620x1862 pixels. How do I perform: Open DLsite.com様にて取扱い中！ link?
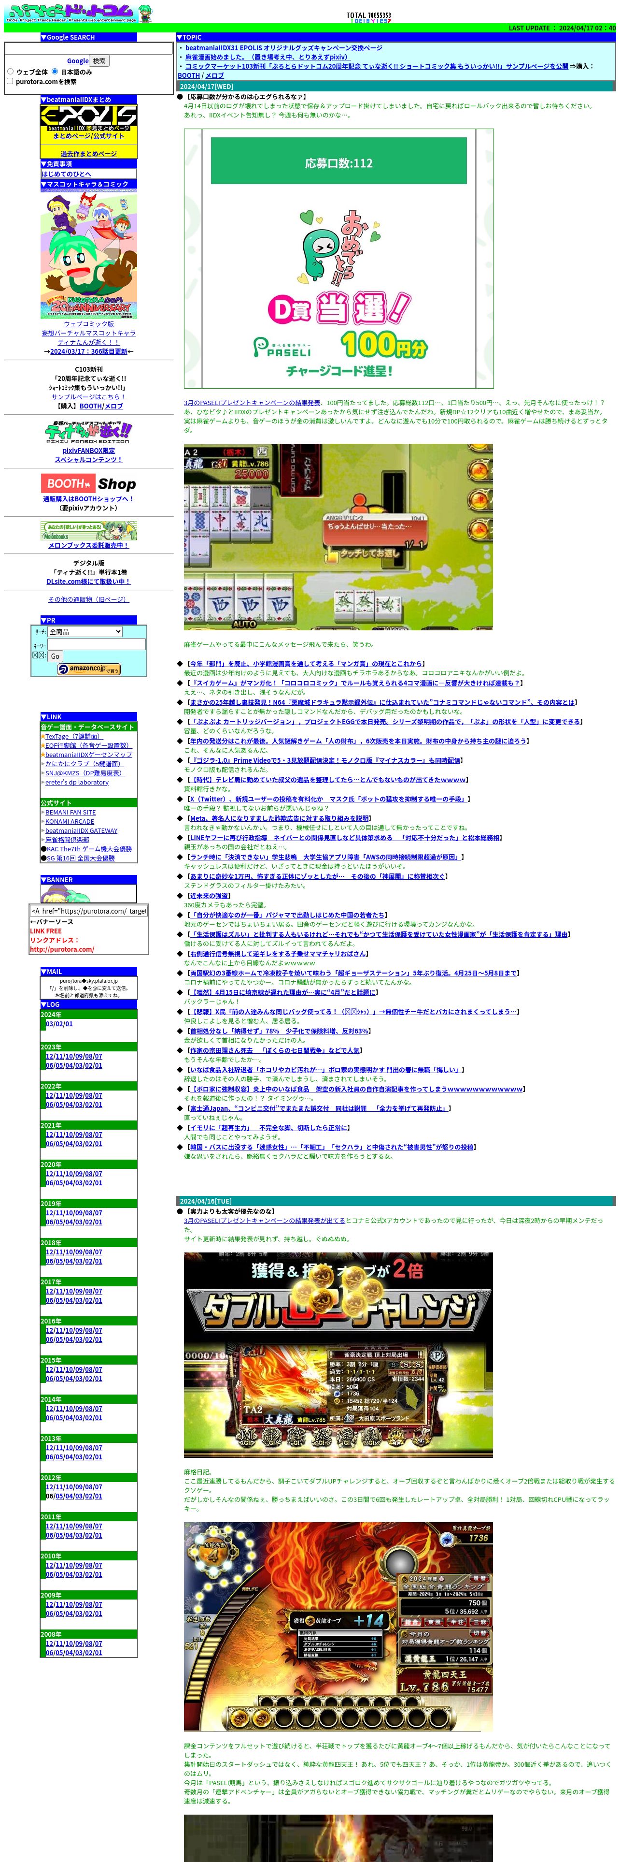88,581
